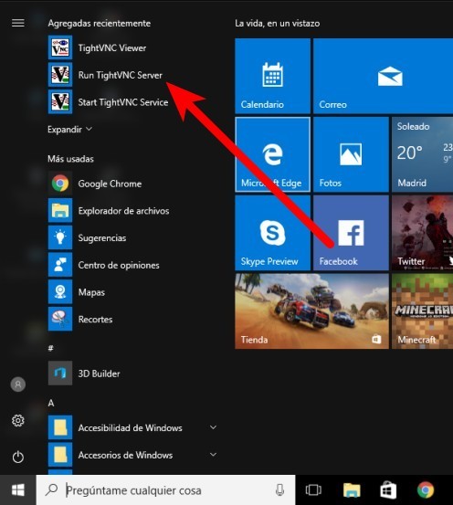Screen dimensions: 453x505
Task: Click the microphone icon in search box
Action: coord(279,490)
